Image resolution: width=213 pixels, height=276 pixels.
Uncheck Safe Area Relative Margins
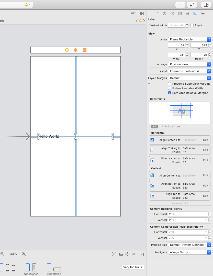click(170, 93)
